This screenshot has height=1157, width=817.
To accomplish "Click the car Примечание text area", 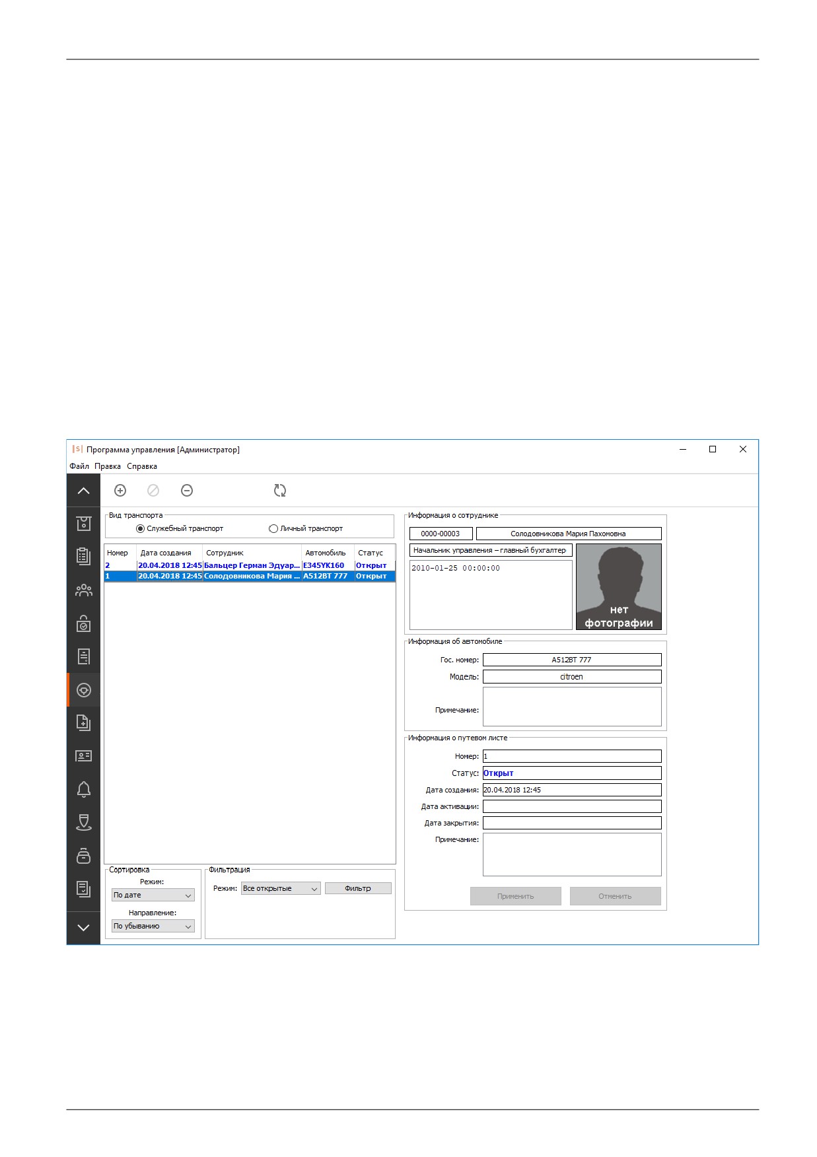I will [x=572, y=707].
